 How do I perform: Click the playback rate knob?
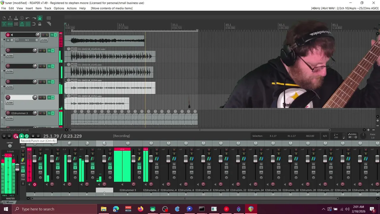(363, 136)
